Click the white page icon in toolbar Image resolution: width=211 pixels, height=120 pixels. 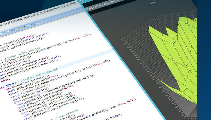click(8, 31)
